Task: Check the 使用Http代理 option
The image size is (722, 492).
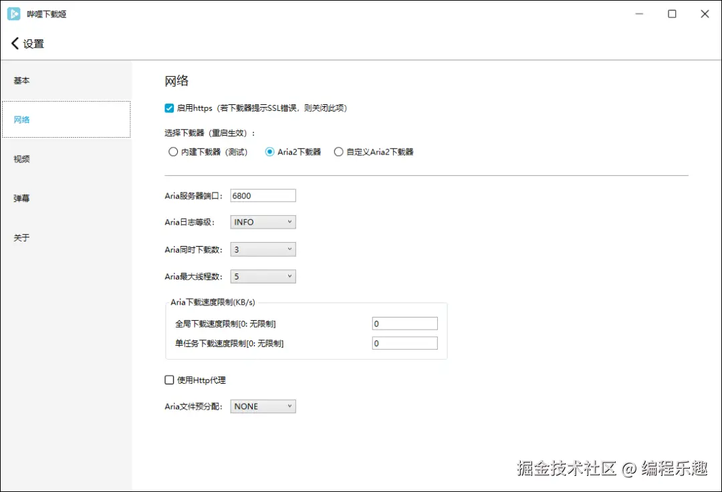Action: pyautogui.click(x=169, y=380)
